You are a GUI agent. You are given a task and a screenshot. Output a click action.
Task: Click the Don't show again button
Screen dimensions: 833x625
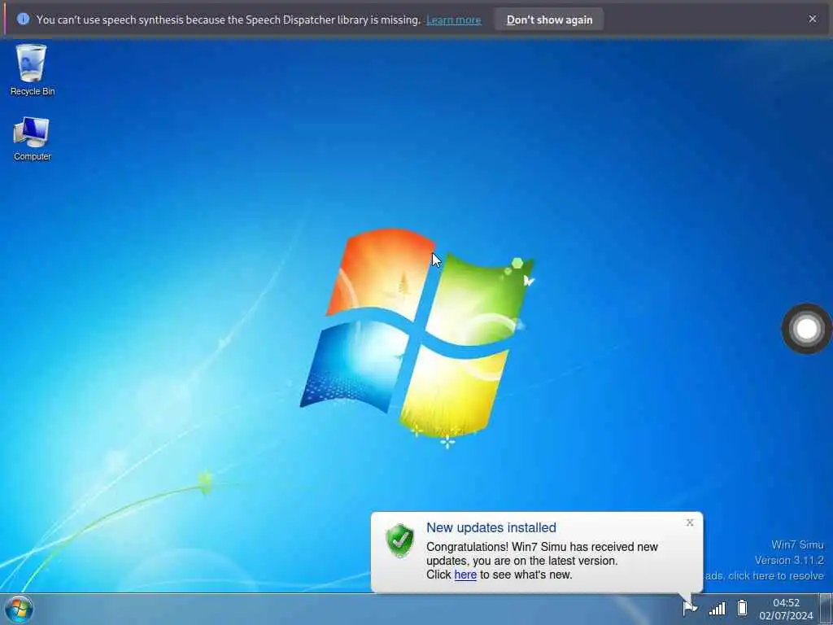pos(549,20)
